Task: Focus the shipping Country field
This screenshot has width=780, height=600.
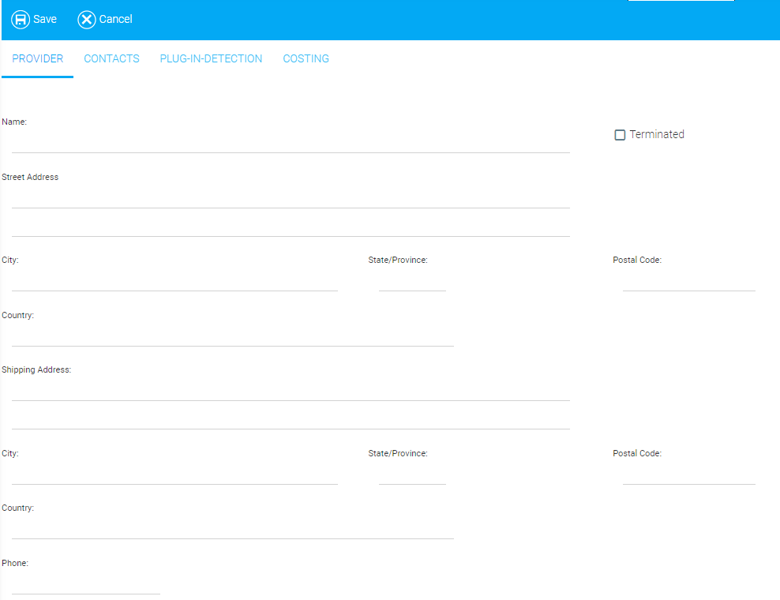Action: (233, 529)
